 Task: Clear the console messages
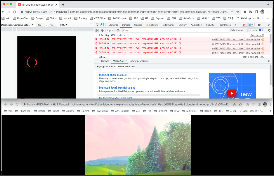click(x=102, y=30)
